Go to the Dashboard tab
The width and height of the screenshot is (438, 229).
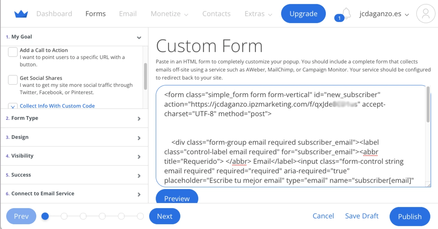click(x=54, y=14)
